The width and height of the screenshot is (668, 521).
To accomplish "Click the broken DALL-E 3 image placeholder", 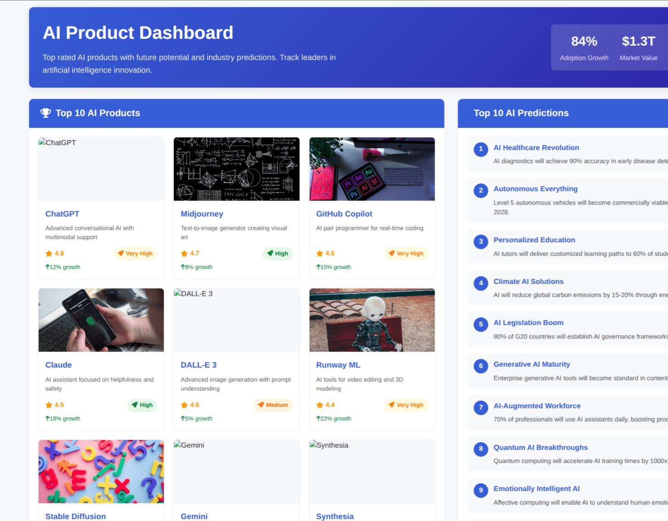I will coord(237,320).
